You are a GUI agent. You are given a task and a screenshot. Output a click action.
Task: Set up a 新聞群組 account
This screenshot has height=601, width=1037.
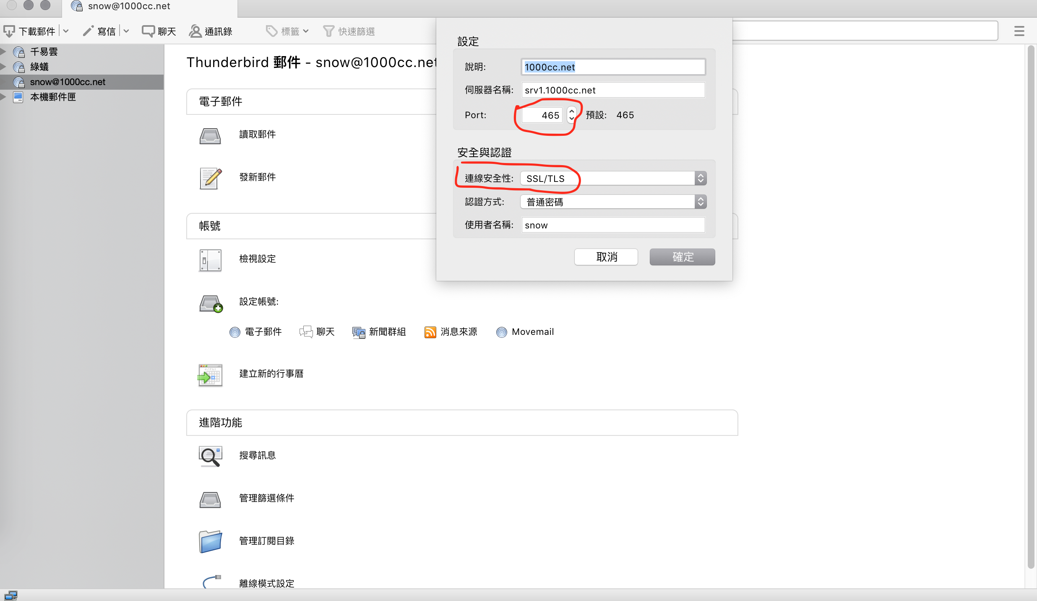click(x=388, y=332)
